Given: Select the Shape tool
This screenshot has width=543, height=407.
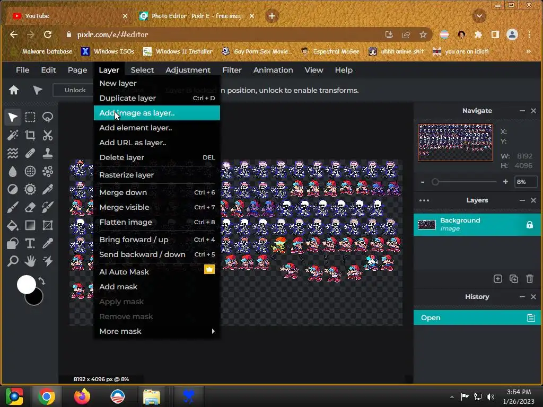Looking at the screenshot, I should tap(13, 243).
